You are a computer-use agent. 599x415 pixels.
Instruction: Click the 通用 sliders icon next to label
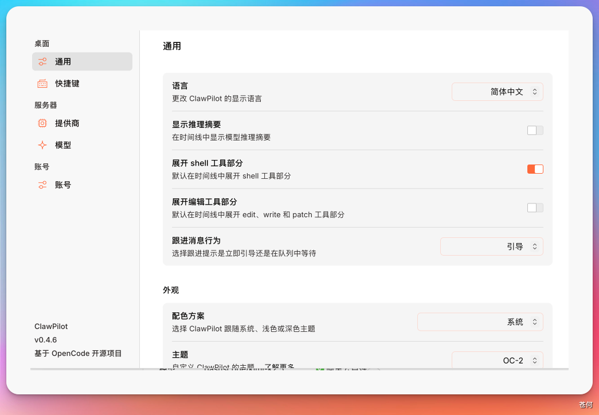point(42,61)
